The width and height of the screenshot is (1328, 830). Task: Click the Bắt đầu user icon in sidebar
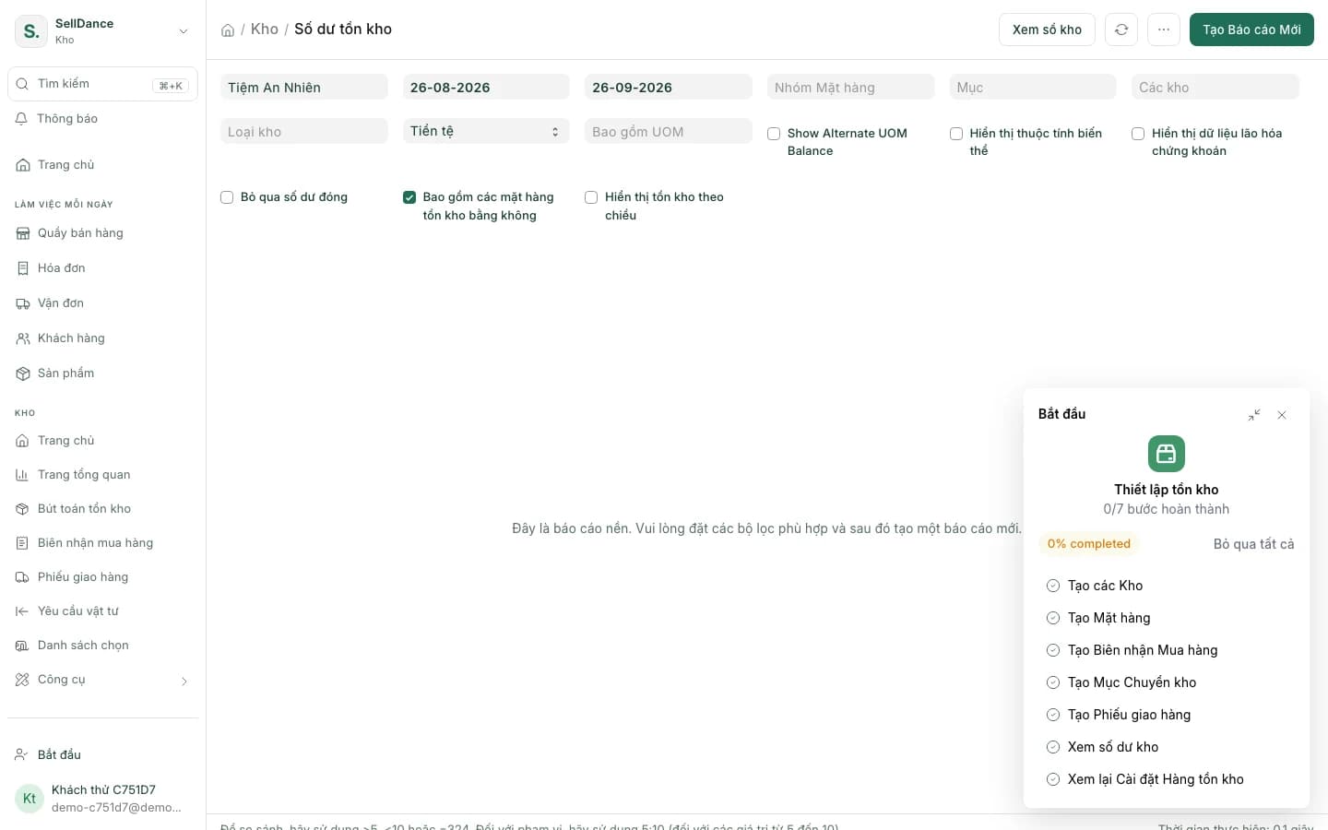coord(22,754)
